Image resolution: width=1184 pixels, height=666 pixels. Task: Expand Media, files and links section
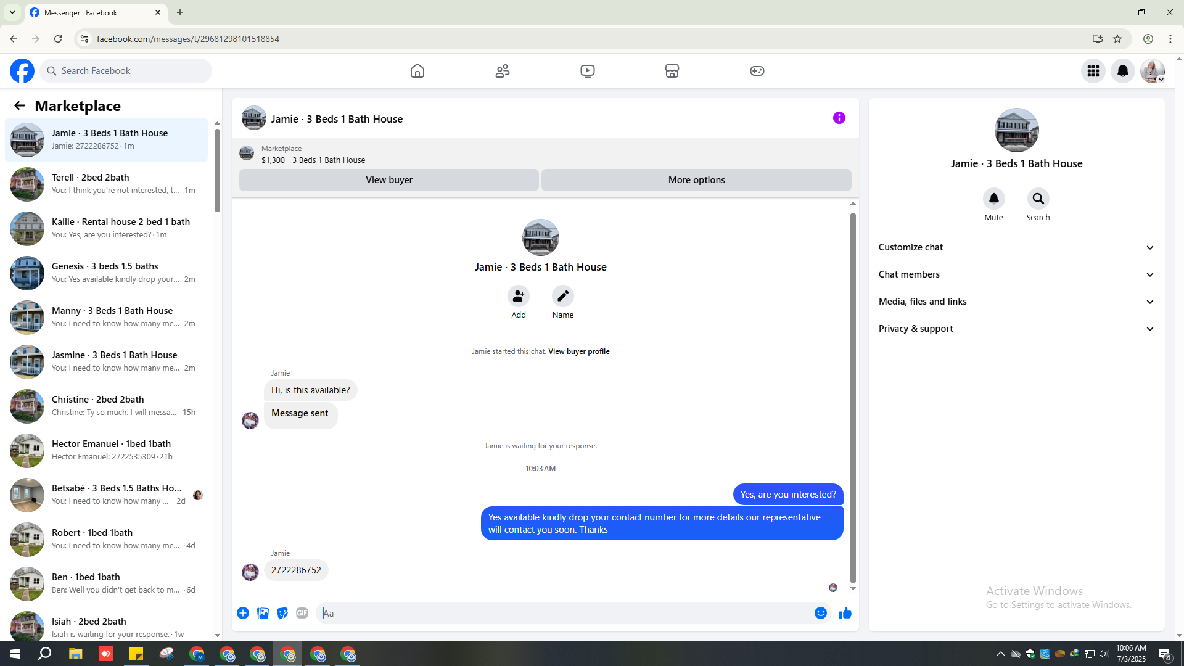point(1016,302)
